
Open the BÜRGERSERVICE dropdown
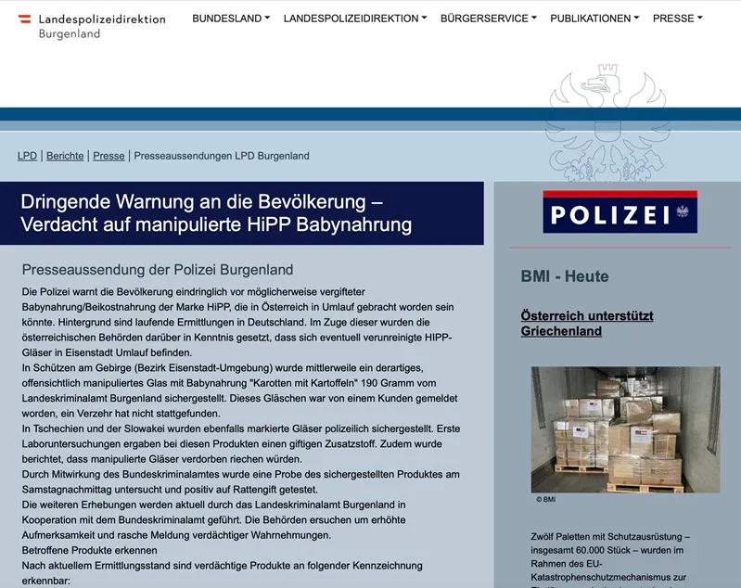pyautogui.click(x=488, y=19)
